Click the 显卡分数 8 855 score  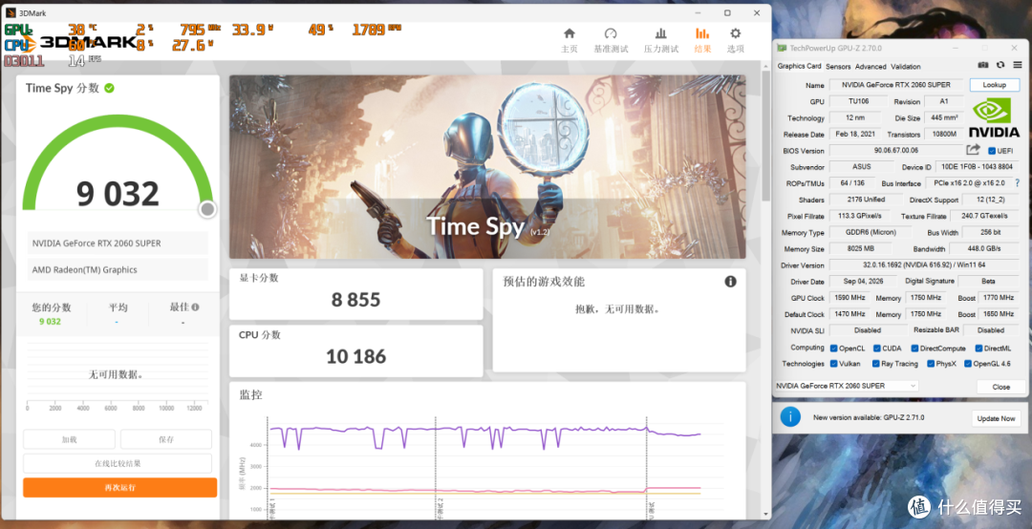point(356,300)
